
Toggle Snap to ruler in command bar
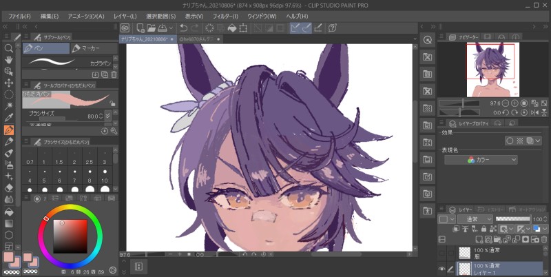coord(295,28)
